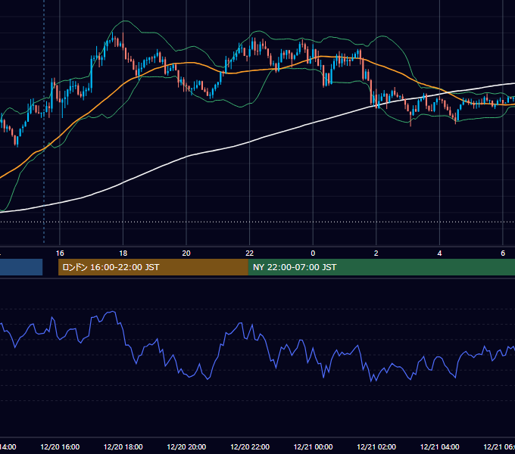The width and height of the screenshot is (515, 454).
Task: Click the '22' hour label on upper axis
Action: tap(250, 253)
